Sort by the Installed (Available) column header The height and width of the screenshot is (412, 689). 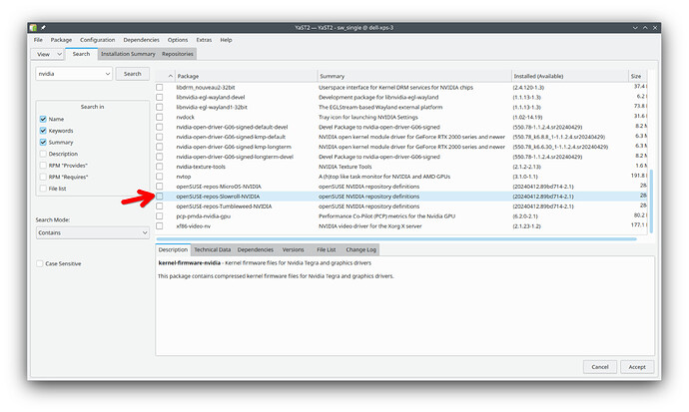570,76
